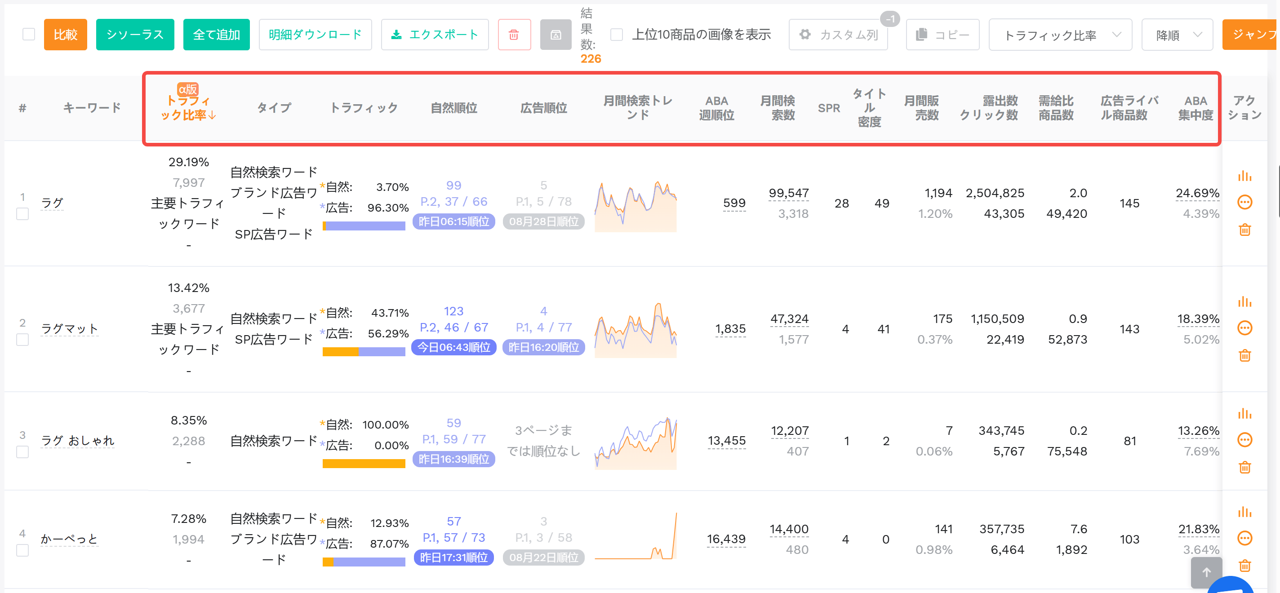Delete the ラグマット row with its trash icon
This screenshot has width=1280, height=593.
click(1244, 355)
